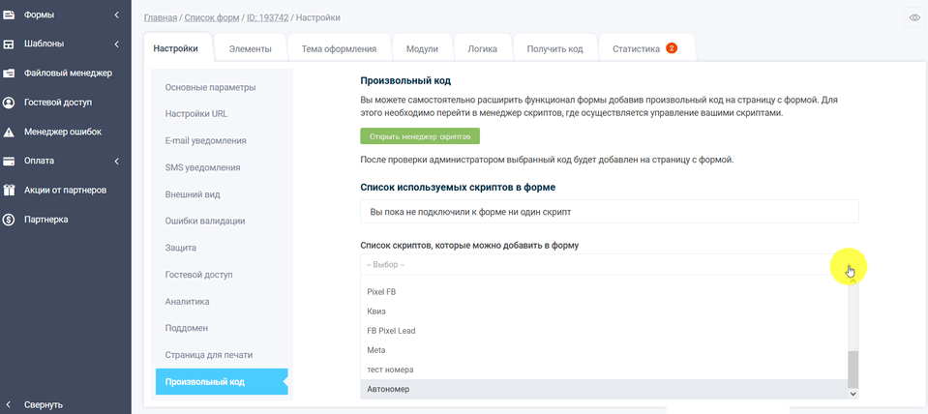The image size is (928, 414).
Task: Open Аналитика settings section
Action: tap(188, 302)
